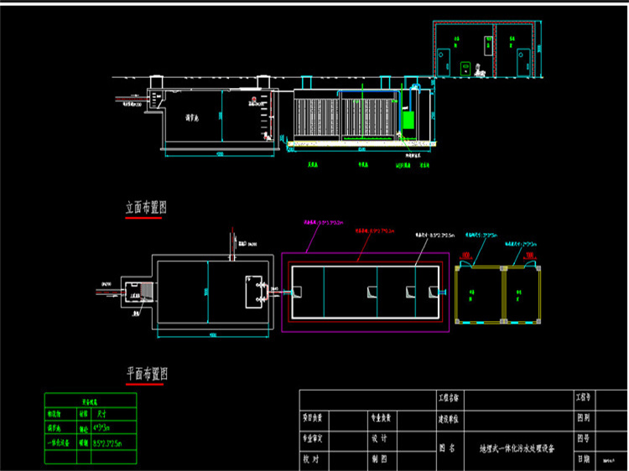The height and width of the screenshot is (471, 629).
Task: Select the grille well box in plan view
Action: 134,292
